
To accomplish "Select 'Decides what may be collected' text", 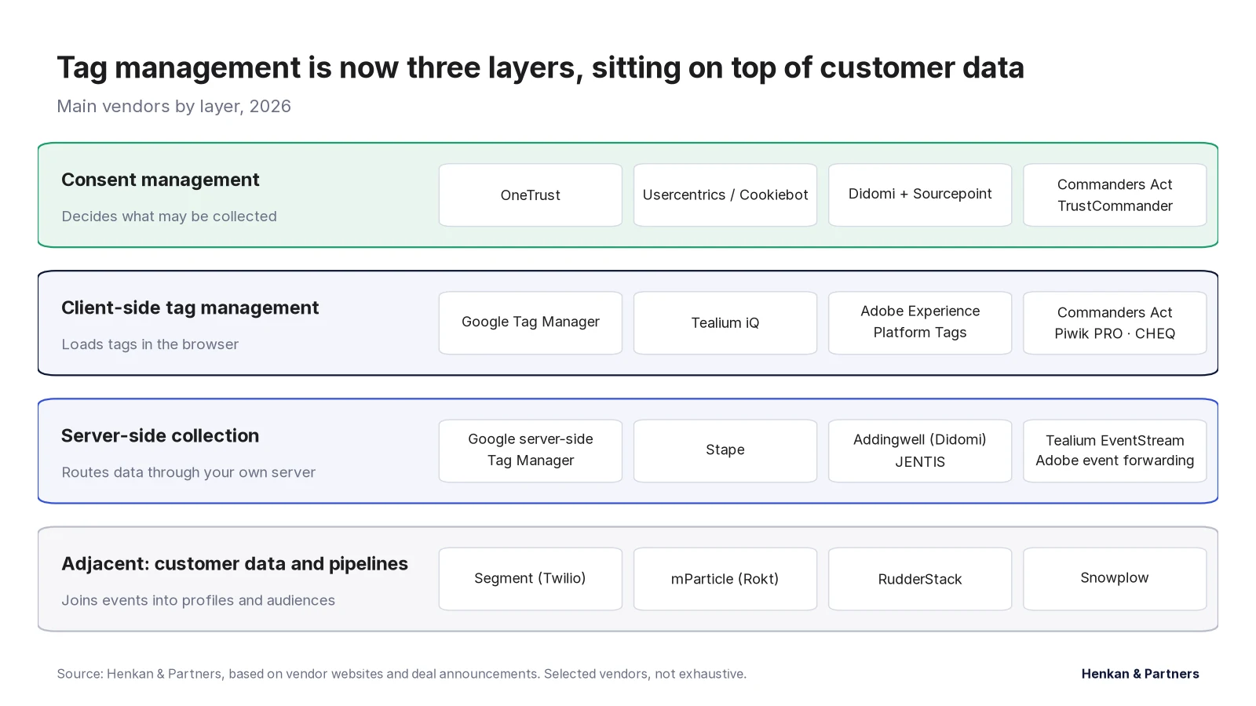I will [169, 217].
